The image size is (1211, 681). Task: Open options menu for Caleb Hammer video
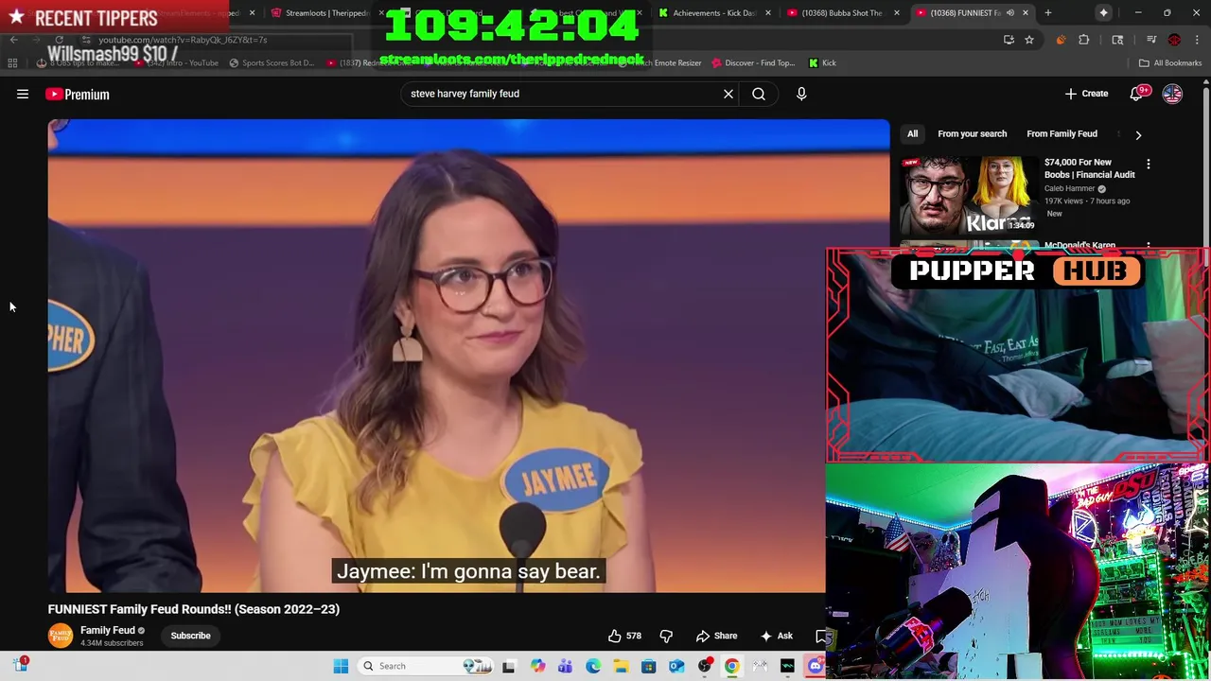pyautogui.click(x=1149, y=165)
